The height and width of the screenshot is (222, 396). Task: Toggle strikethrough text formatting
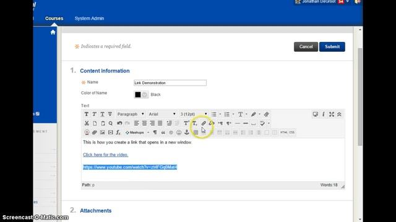click(x=110, y=114)
